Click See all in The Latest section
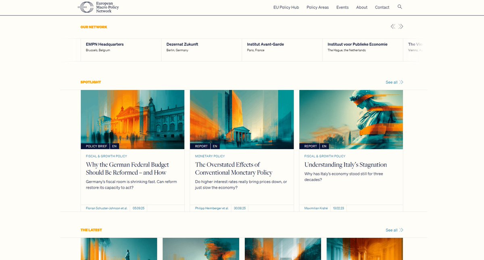The height and width of the screenshot is (260, 484). pos(394,230)
